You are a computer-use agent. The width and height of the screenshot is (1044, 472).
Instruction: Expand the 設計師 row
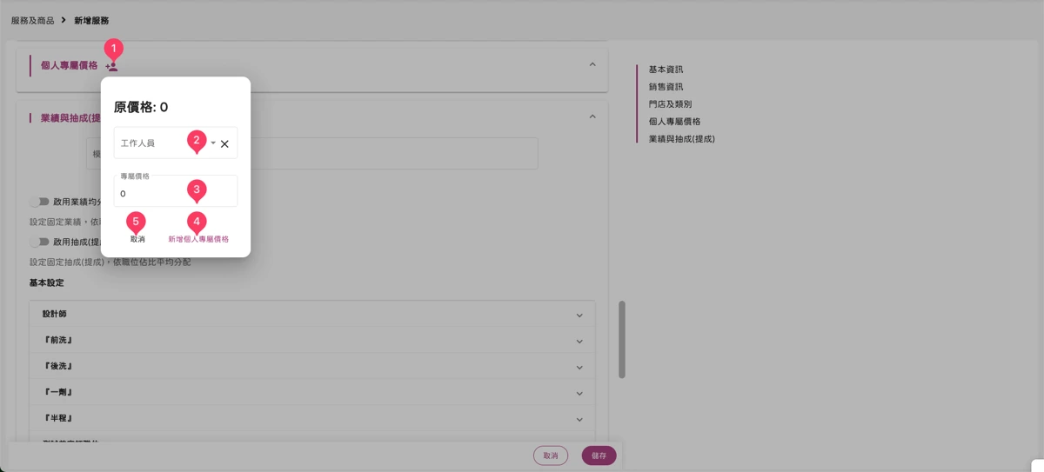312,315
